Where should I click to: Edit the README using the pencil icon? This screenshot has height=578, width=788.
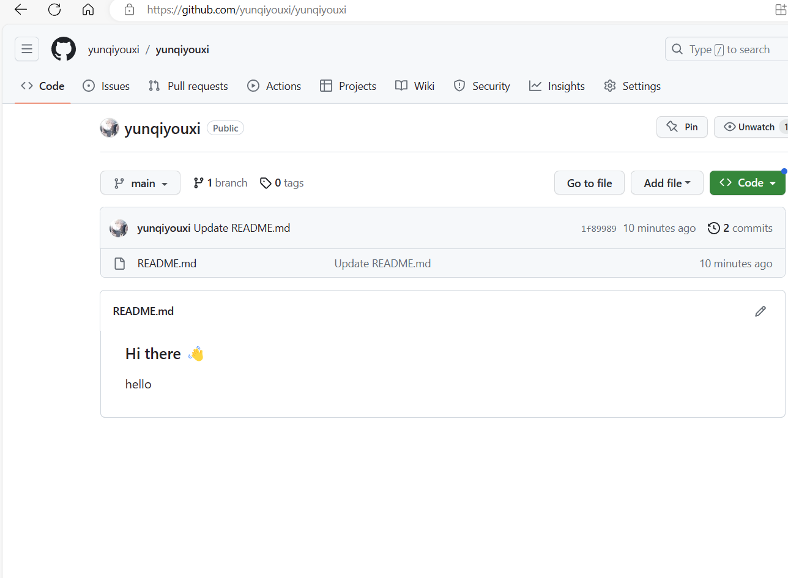[x=760, y=311]
